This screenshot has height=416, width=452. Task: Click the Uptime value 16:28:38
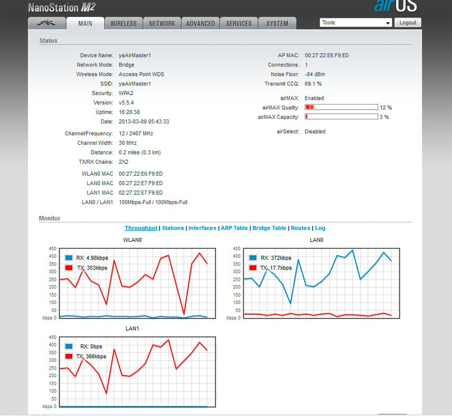pos(129,112)
